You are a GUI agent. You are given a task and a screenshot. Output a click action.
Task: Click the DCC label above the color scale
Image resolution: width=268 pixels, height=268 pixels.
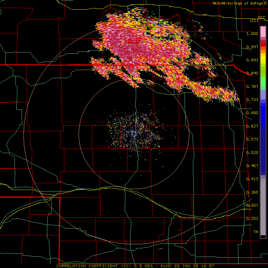pos(261,18)
